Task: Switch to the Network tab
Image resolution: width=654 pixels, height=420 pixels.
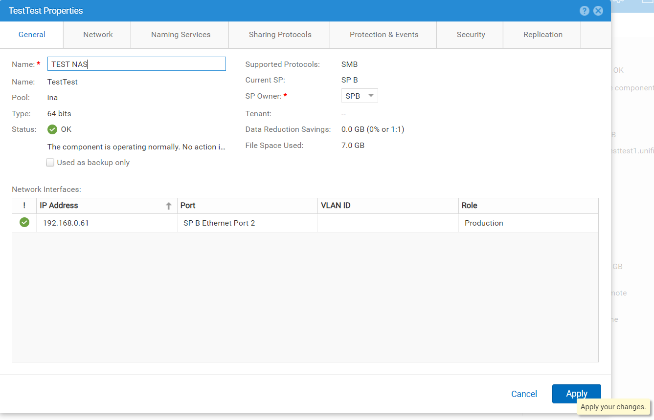Action: (x=97, y=35)
